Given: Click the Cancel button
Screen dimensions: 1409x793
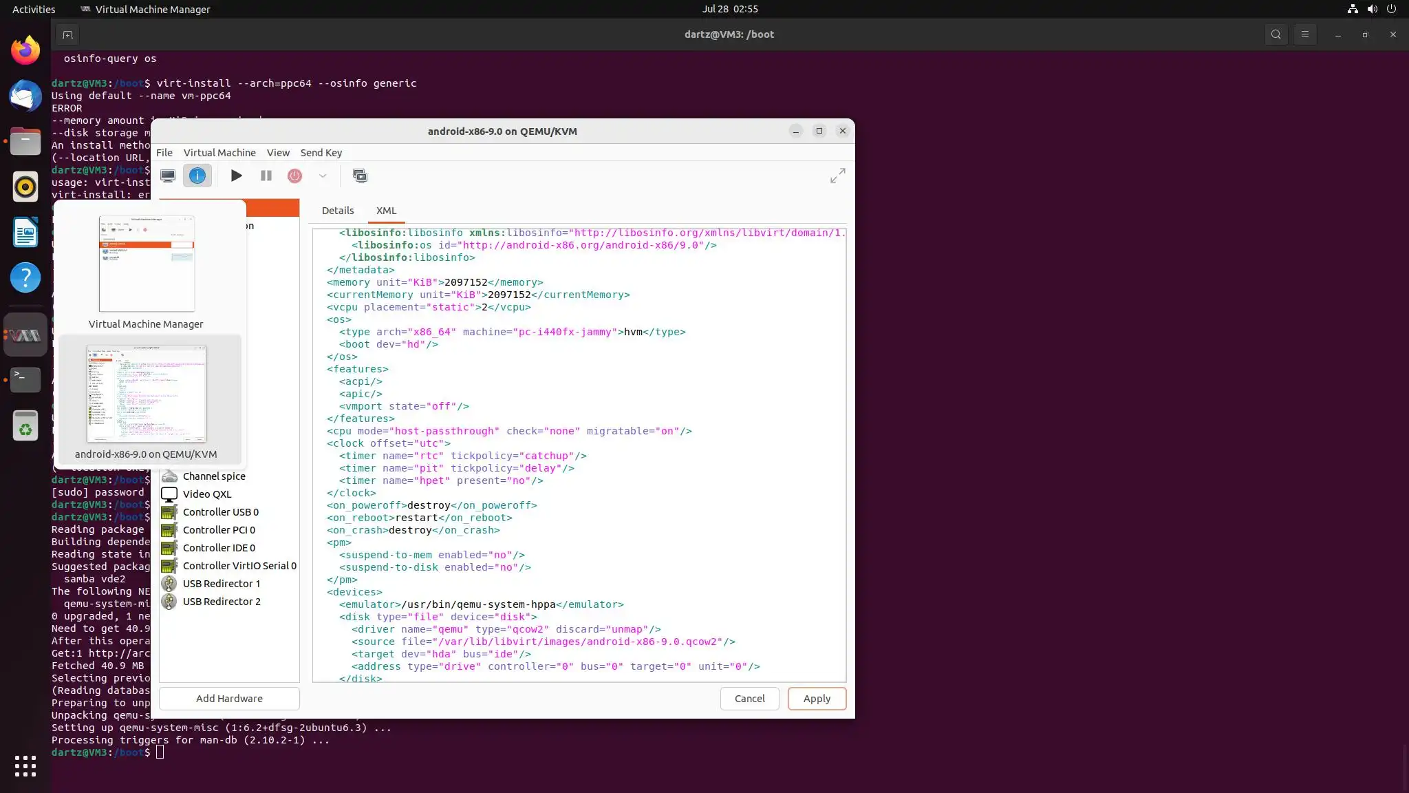Looking at the screenshot, I should (x=749, y=698).
